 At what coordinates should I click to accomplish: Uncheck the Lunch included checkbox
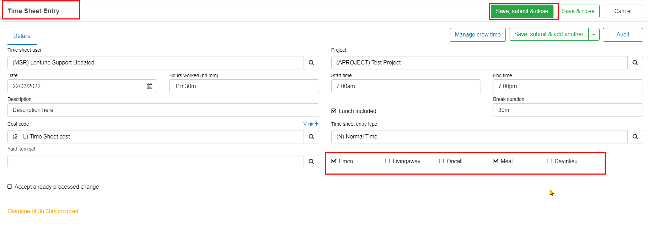(334, 111)
